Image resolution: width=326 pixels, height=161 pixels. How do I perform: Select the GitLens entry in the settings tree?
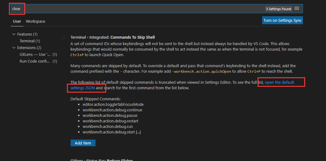click(38, 54)
